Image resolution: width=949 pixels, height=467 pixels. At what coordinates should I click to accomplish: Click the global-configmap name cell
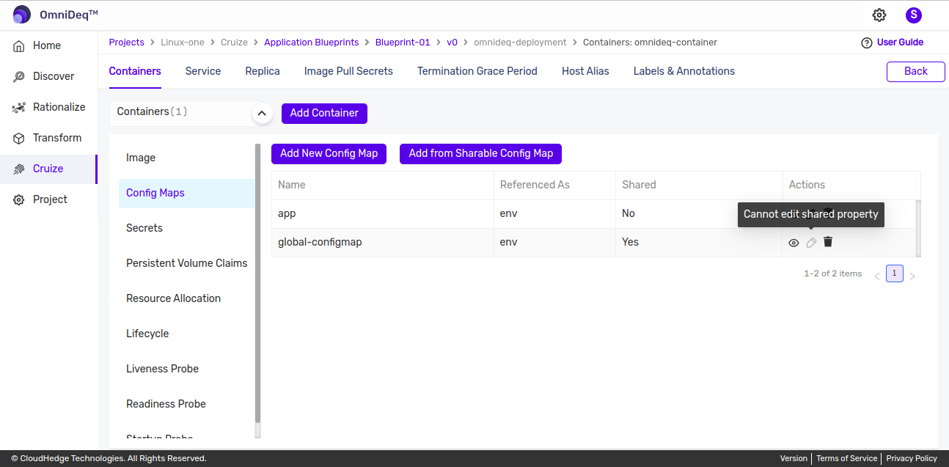pyautogui.click(x=383, y=242)
